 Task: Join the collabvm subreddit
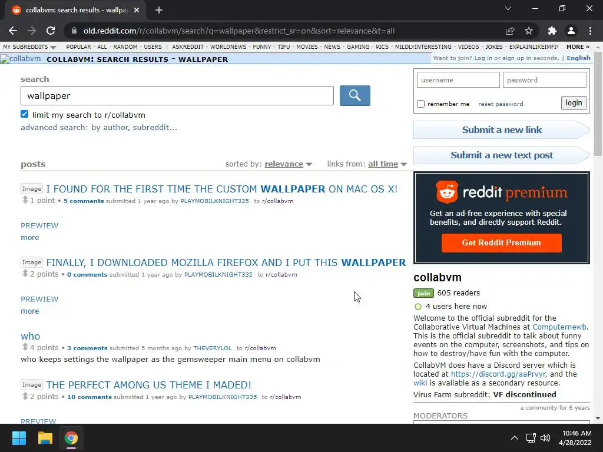[x=423, y=293]
